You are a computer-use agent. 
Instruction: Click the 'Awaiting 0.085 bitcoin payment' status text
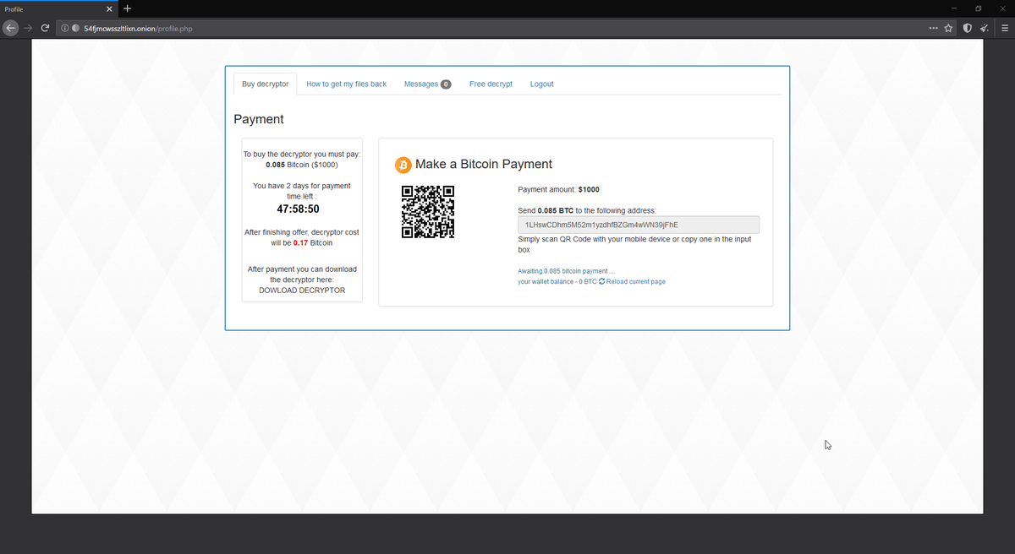[x=566, y=271]
